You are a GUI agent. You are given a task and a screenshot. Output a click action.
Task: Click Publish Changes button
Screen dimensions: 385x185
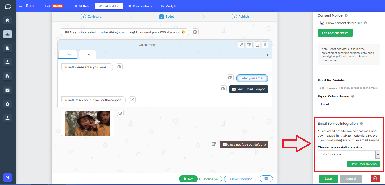240,179
